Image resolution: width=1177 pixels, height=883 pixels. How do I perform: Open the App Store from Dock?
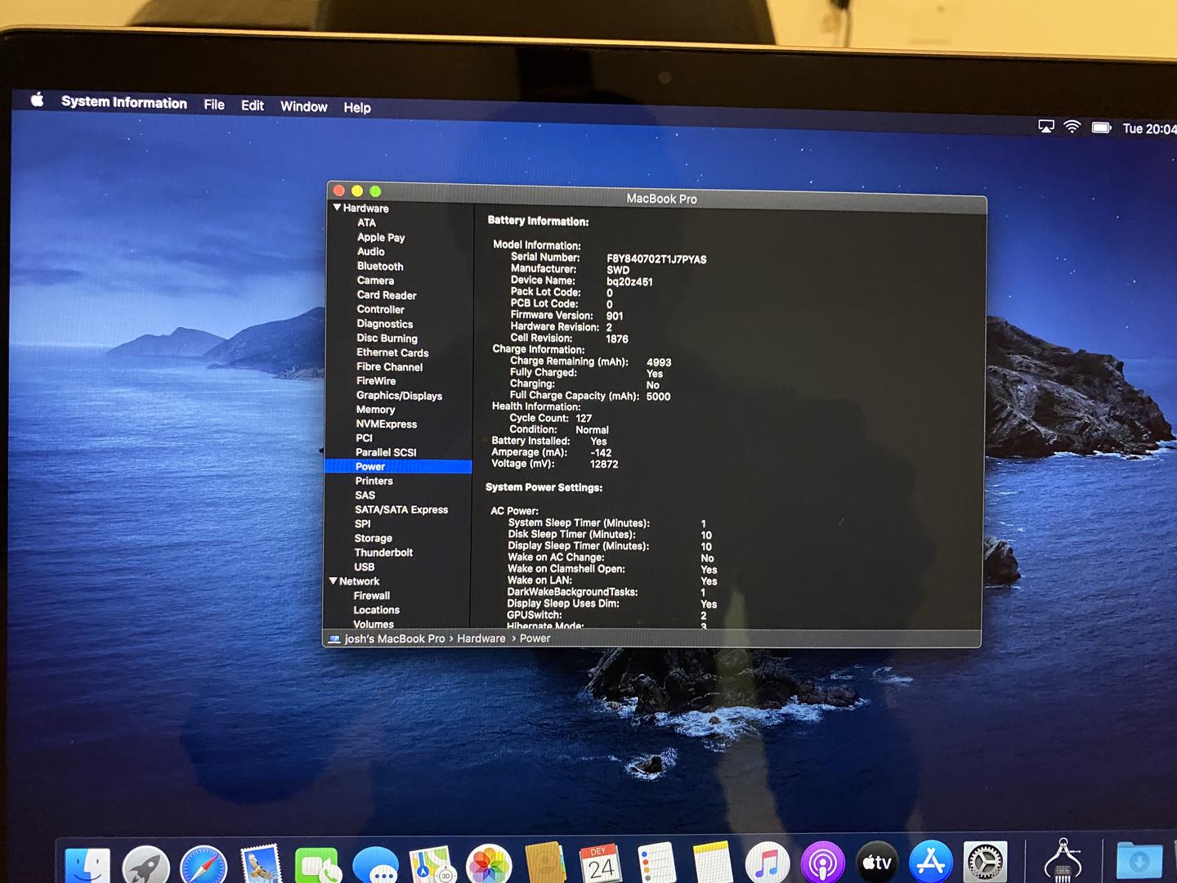pyautogui.click(x=931, y=861)
